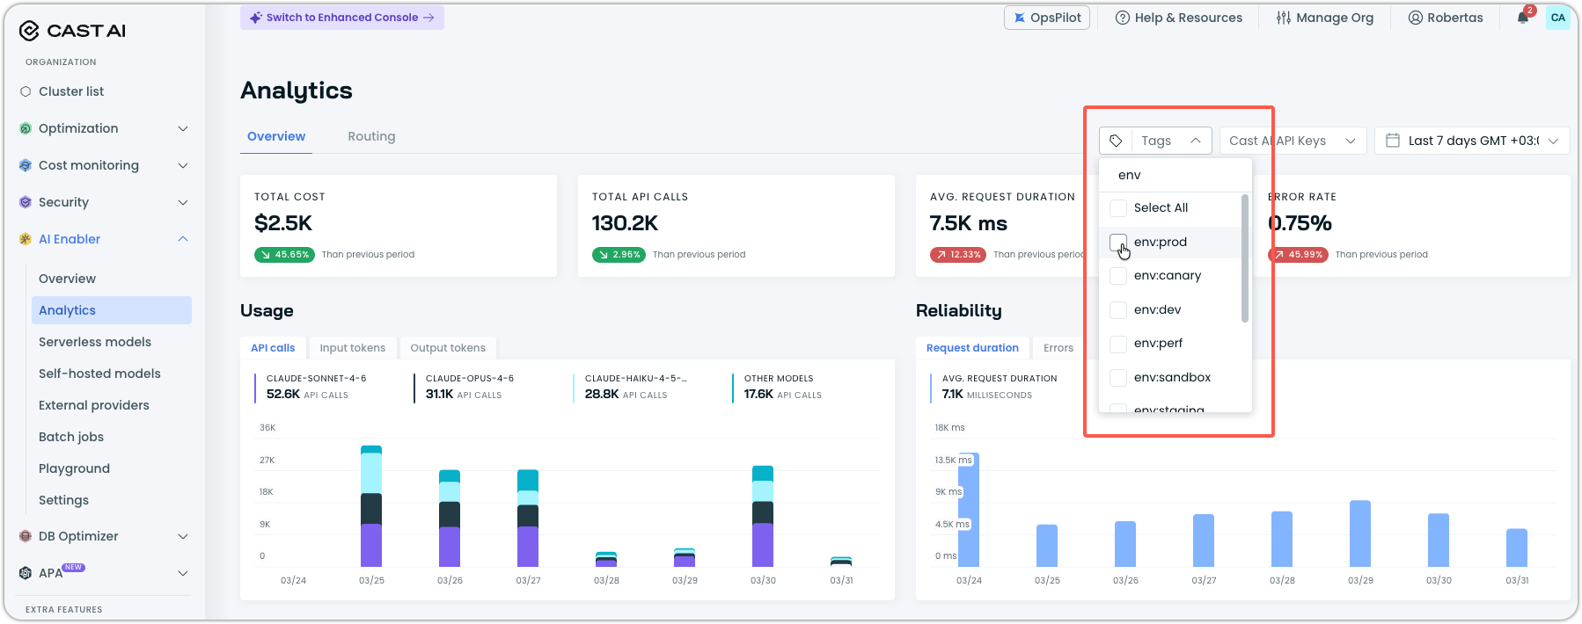Viewport: 1582px width, 624px height.
Task: Select the Output tokens tab
Action: [x=448, y=348]
